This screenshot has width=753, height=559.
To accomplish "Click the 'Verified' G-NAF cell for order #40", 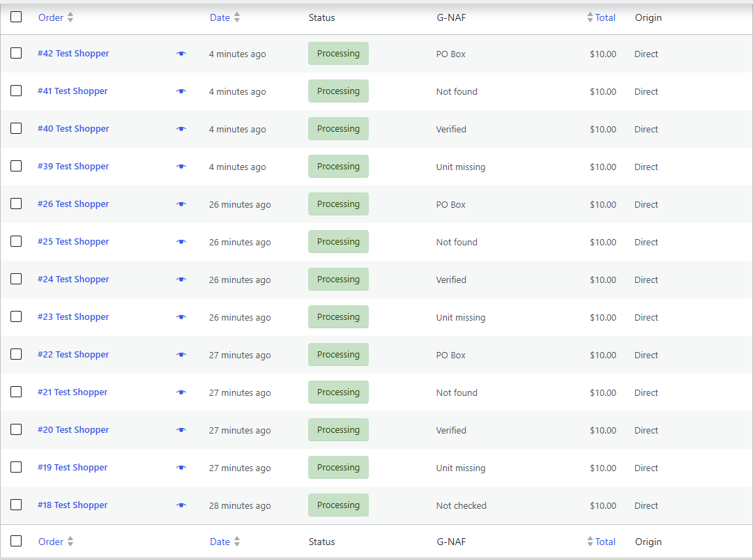I will (451, 129).
